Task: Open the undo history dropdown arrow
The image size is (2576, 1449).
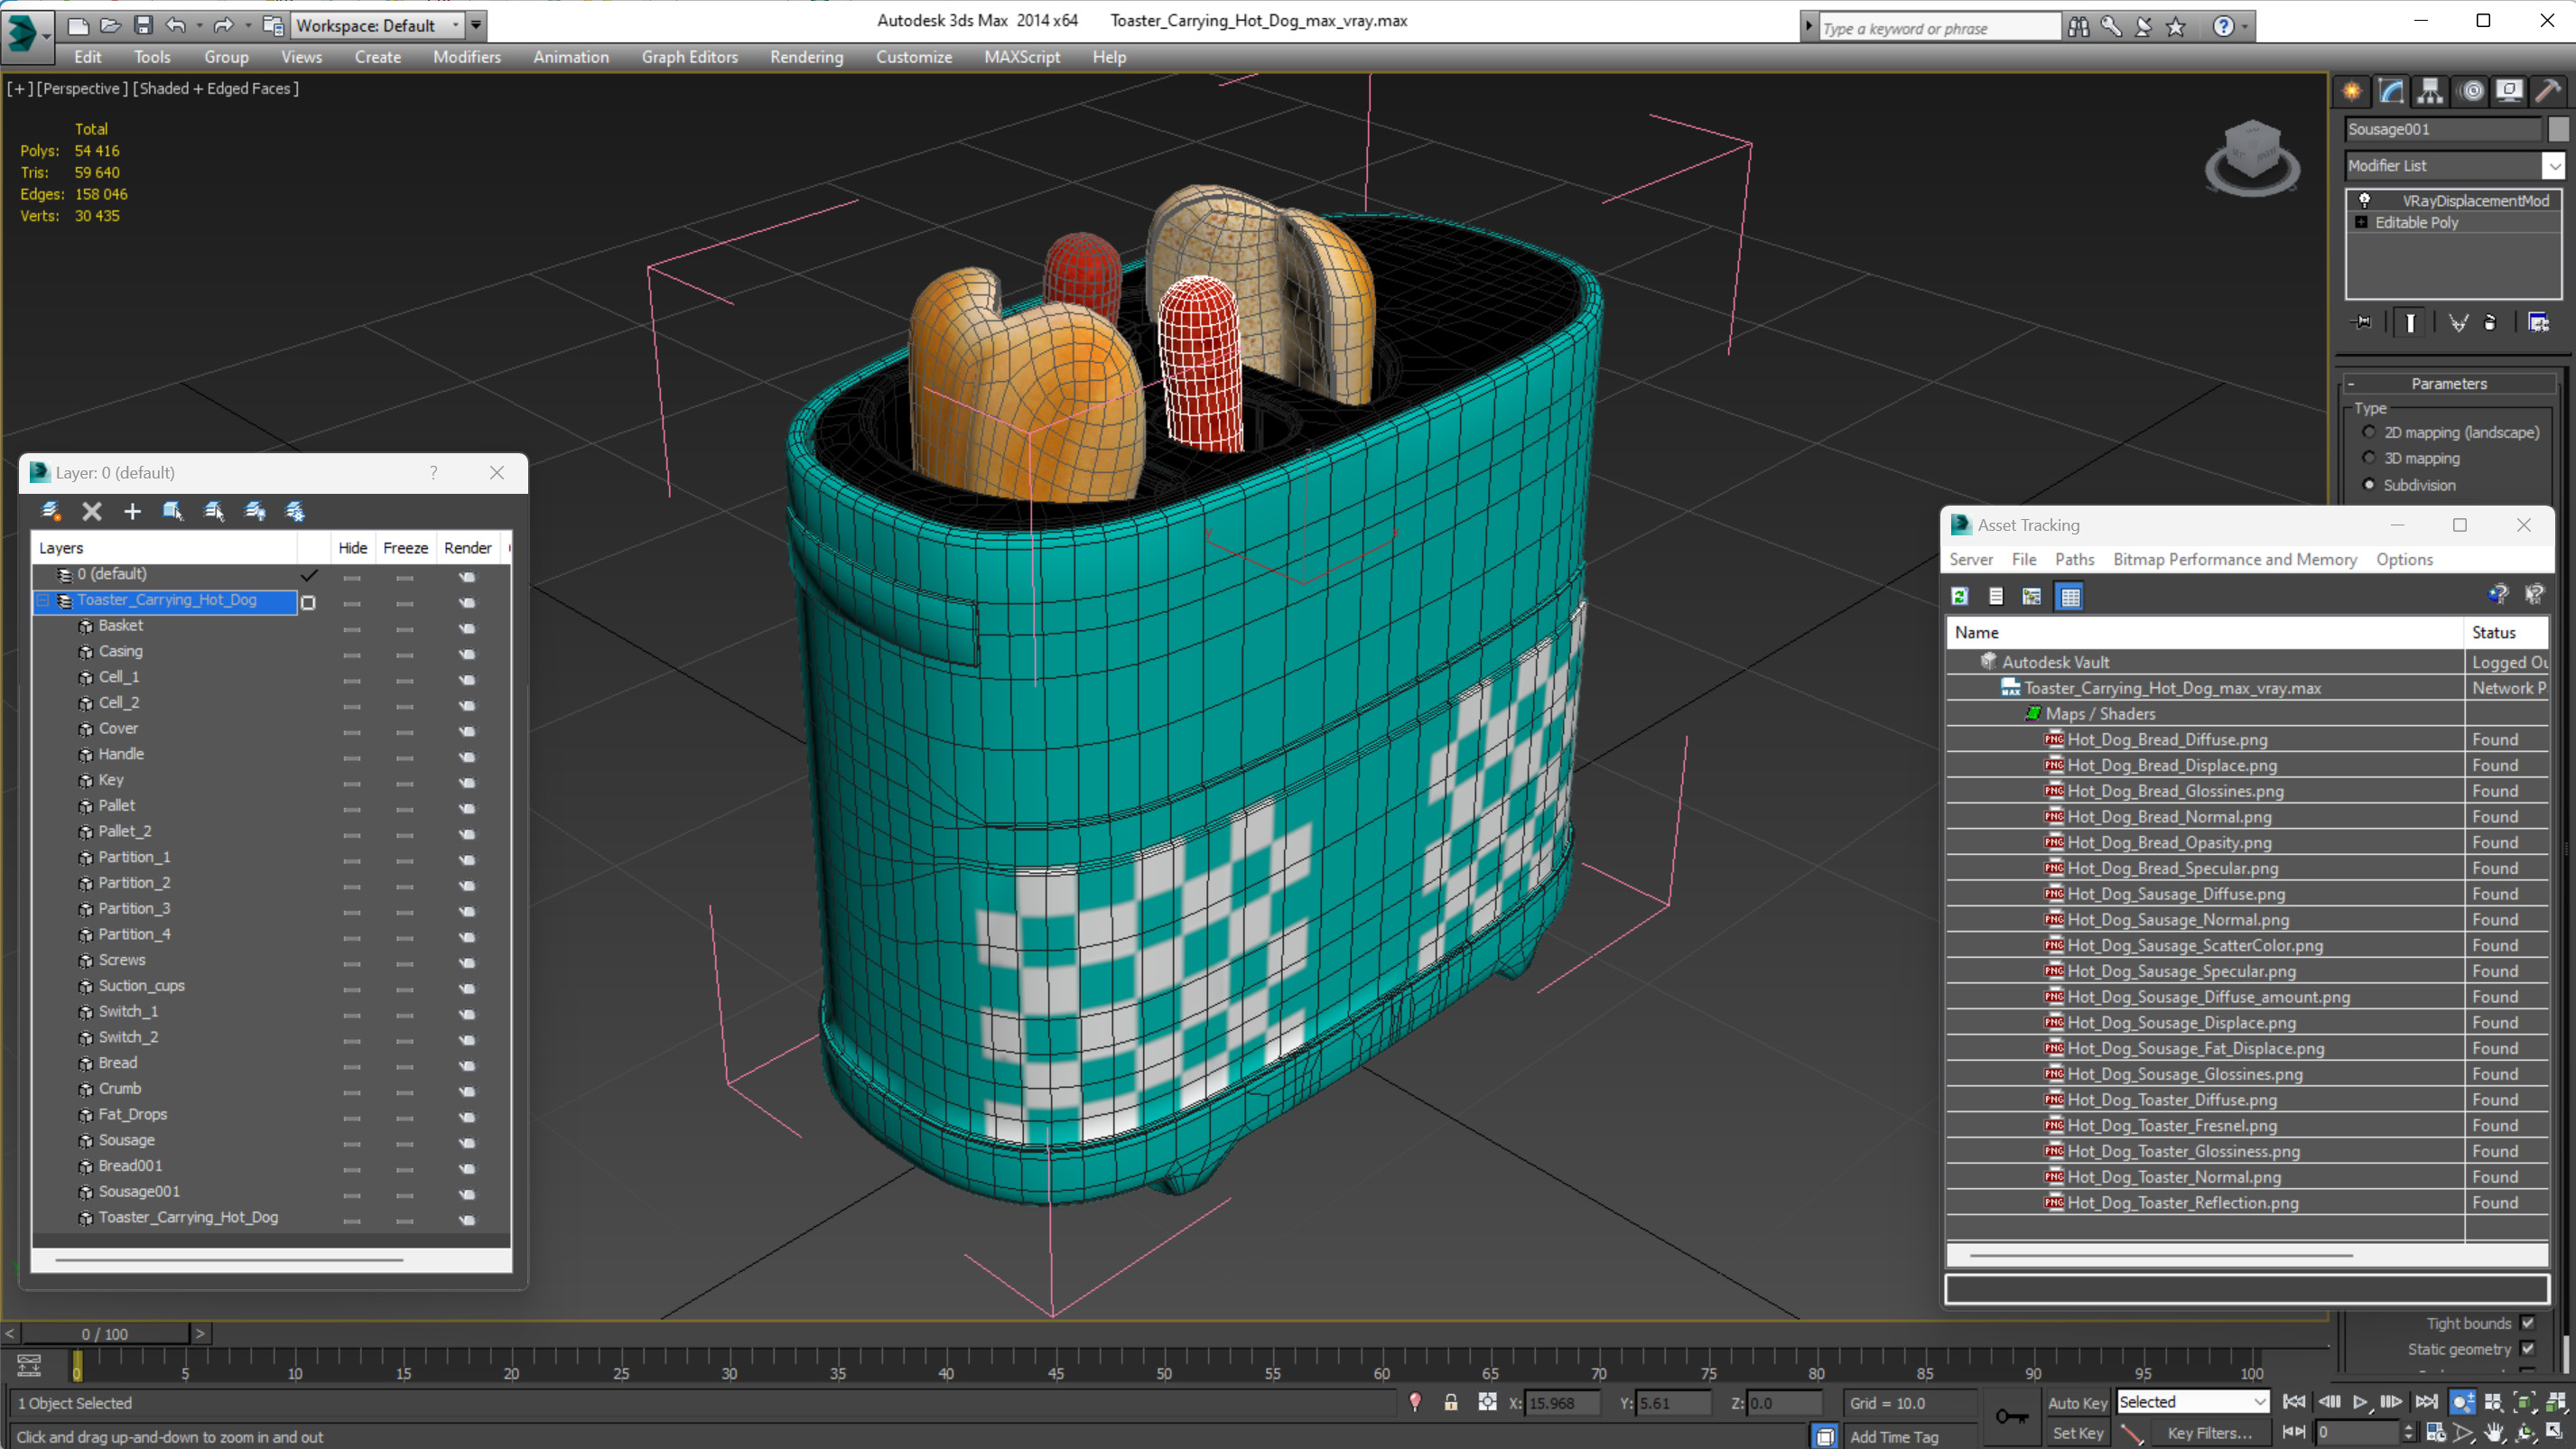Action: [199, 25]
